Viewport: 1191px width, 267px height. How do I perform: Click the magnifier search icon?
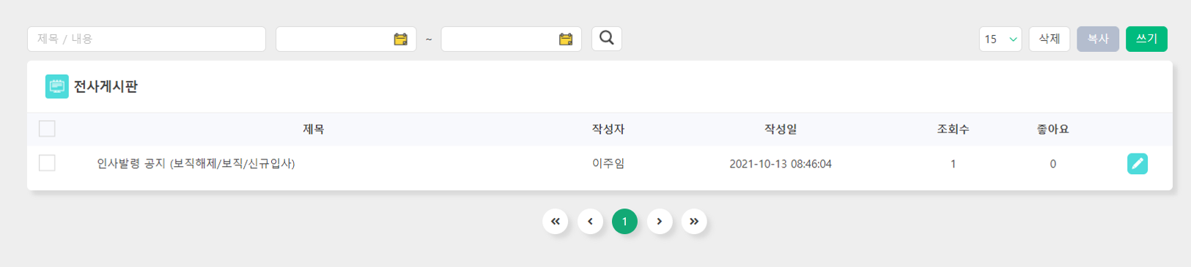pos(607,38)
